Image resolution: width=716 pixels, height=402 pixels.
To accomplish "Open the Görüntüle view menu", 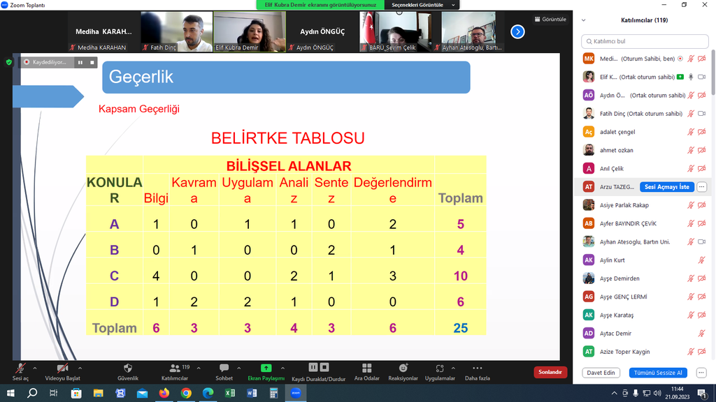I will (x=550, y=20).
